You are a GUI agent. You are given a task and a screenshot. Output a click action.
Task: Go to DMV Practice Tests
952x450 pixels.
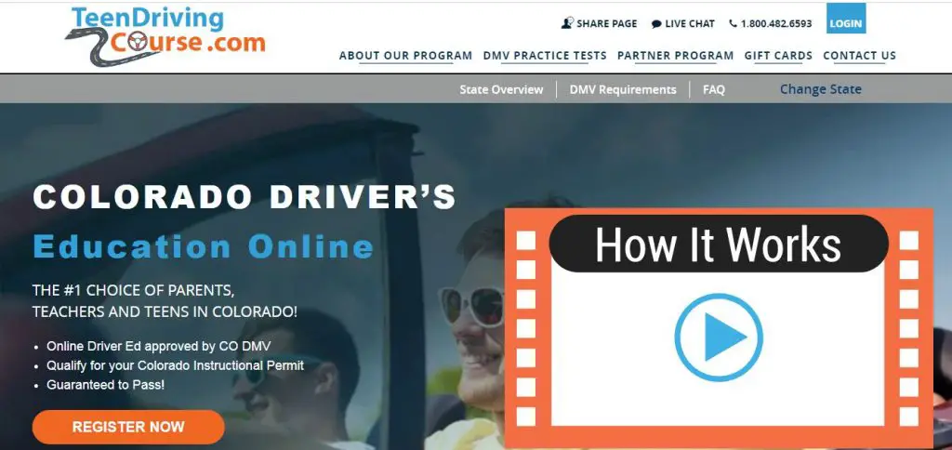[x=545, y=56]
